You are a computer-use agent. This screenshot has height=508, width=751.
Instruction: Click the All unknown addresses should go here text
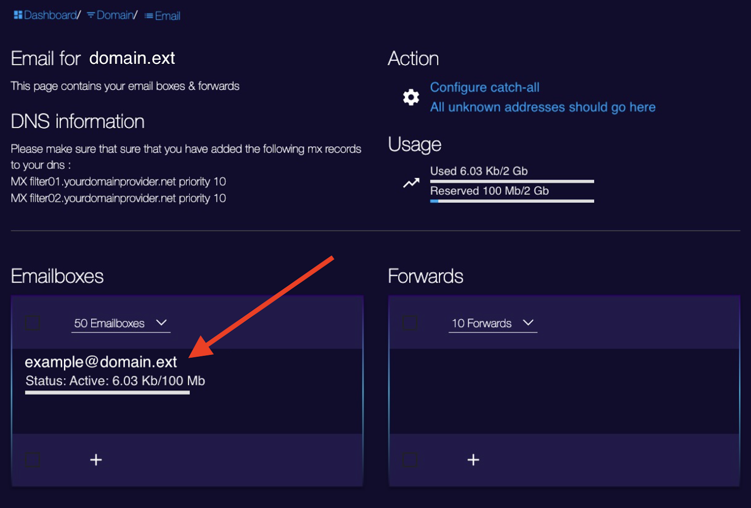(x=543, y=107)
